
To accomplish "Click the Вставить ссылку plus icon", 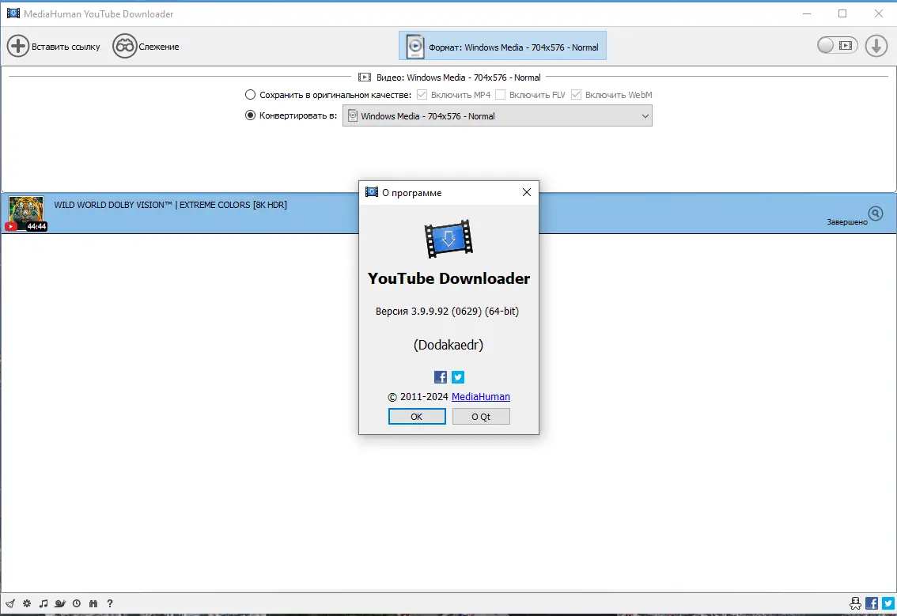I will coord(17,47).
